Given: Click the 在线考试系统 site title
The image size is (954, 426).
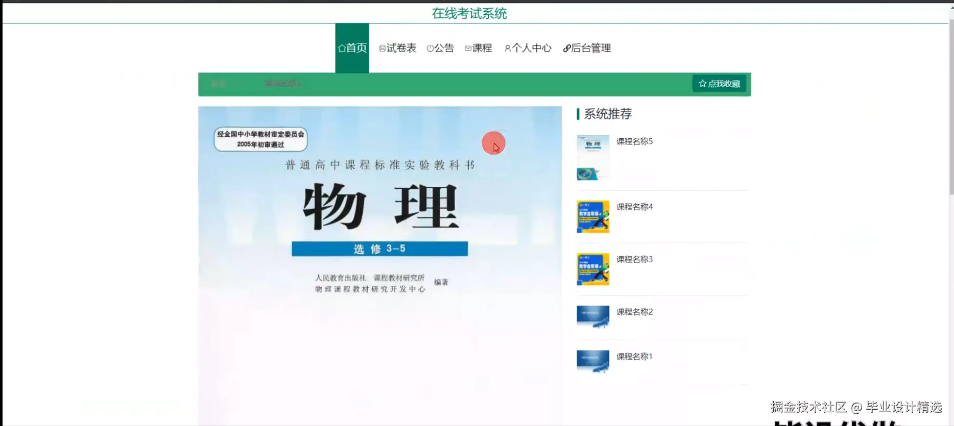Looking at the screenshot, I should 469,13.
